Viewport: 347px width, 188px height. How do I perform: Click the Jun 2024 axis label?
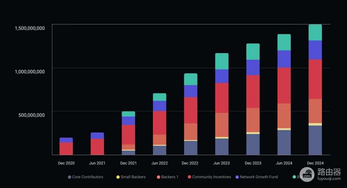coord(284,163)
